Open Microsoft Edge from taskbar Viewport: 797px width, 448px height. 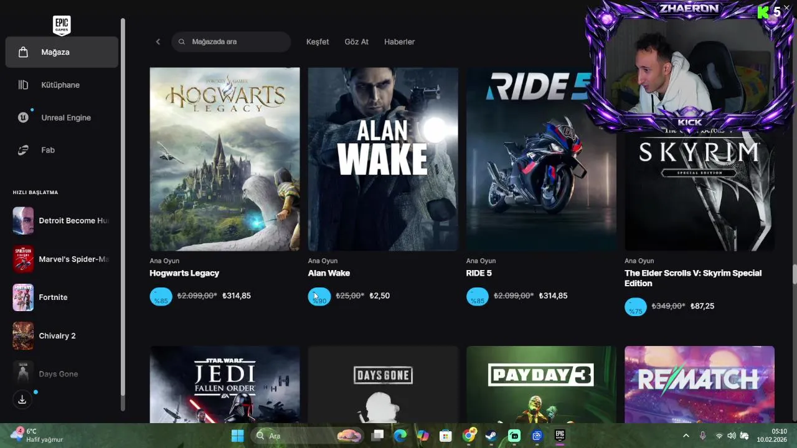[x=400, y=436]
